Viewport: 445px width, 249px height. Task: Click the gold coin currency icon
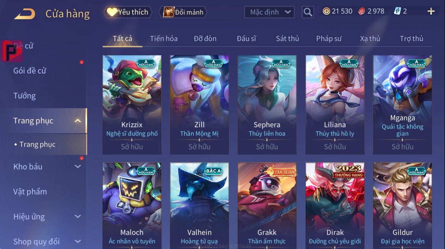(326, 11)
